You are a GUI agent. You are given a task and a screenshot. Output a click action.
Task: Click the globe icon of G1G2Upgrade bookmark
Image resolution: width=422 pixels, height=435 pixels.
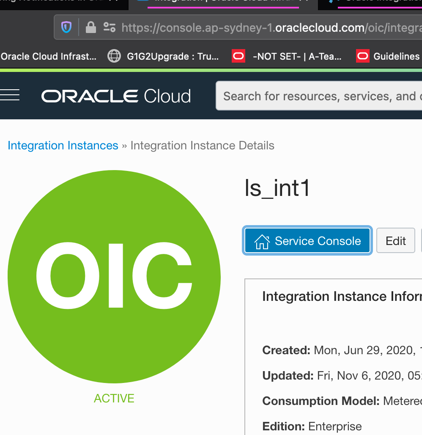pyautogui.click(x=114, y=56)
